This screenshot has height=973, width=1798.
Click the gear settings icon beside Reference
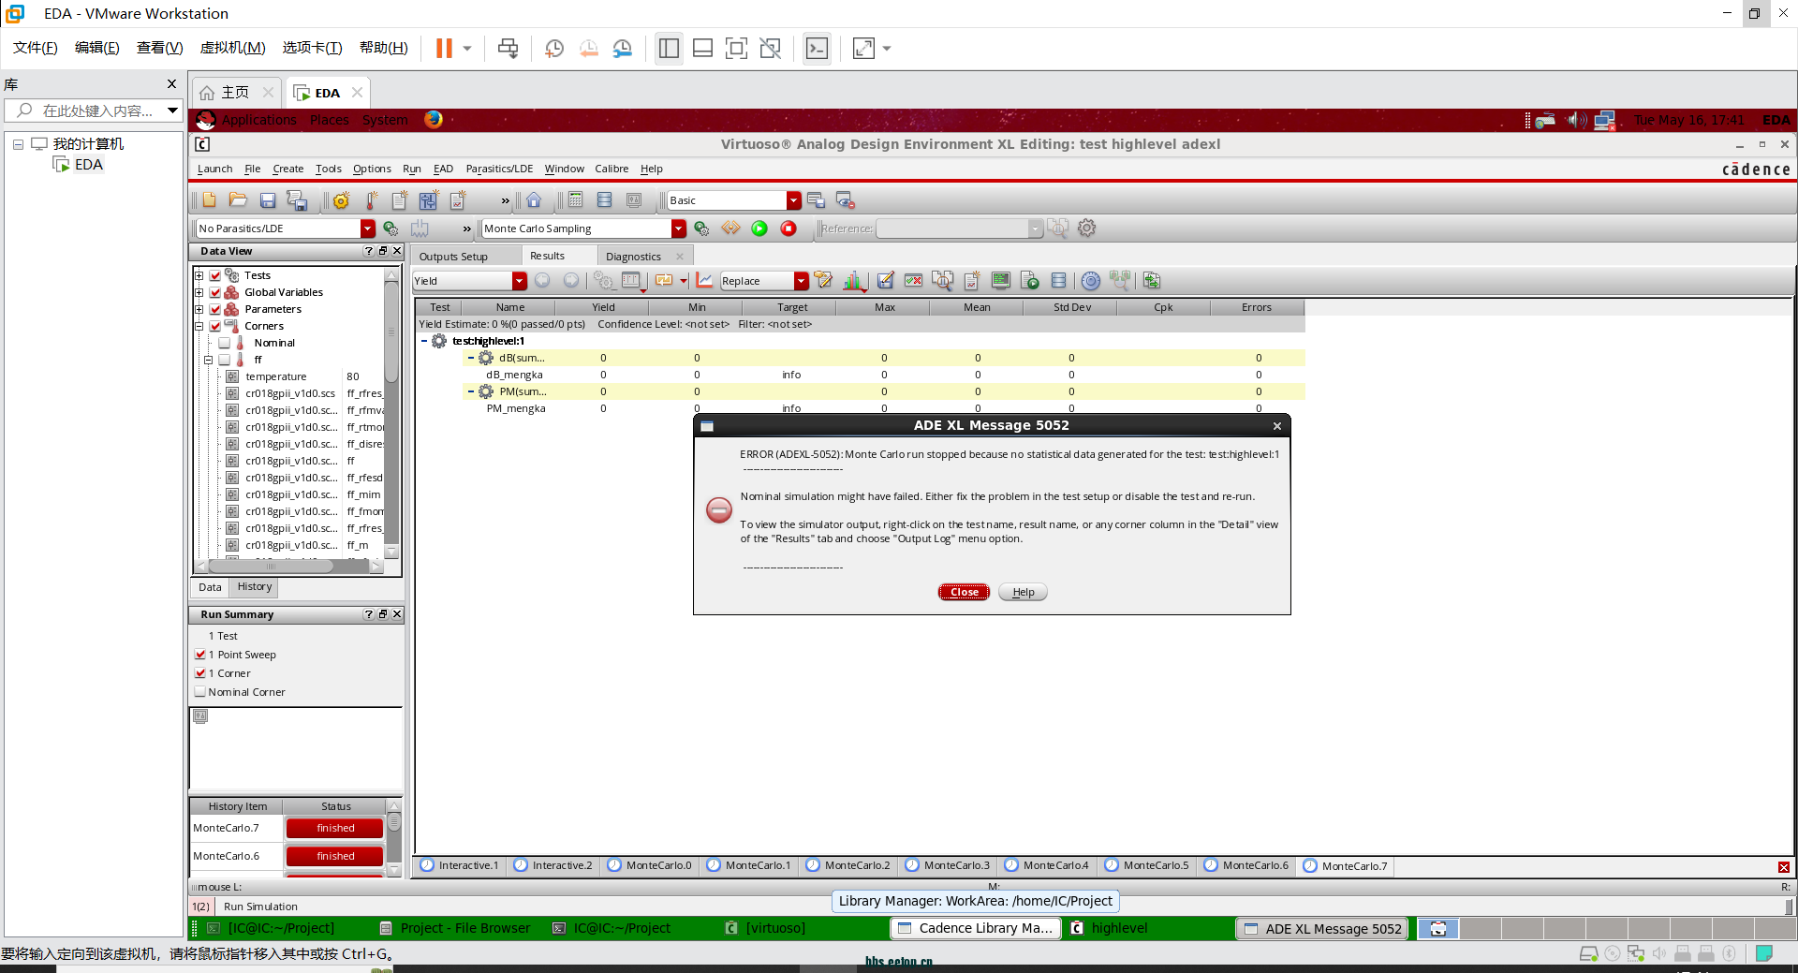click(1086, 229)
